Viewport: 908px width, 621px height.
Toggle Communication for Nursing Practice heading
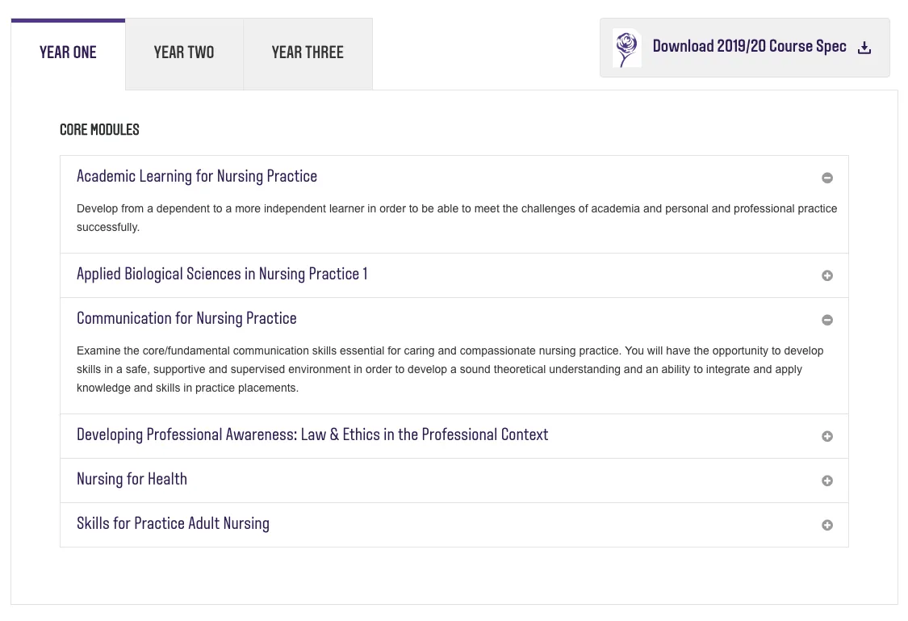(186, 319)
